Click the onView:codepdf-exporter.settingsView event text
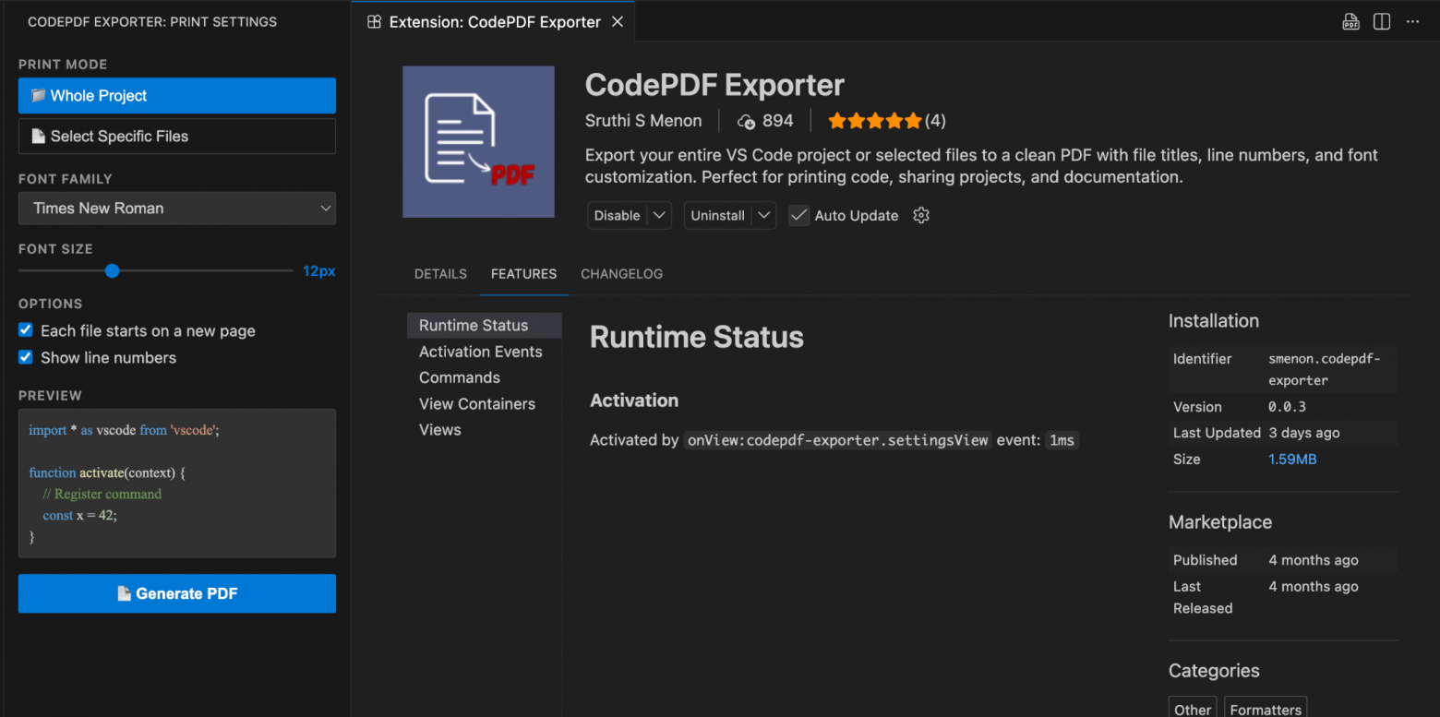Screen dimensions: 1440x717 838,440
